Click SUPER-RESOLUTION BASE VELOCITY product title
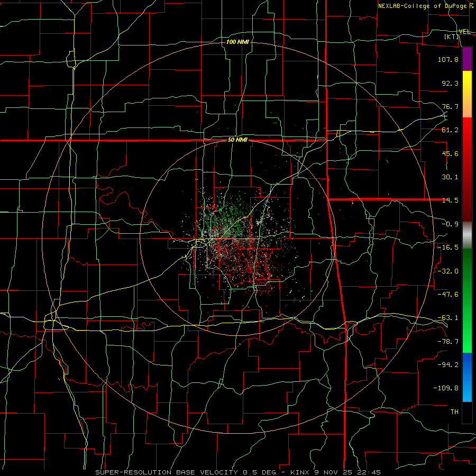 (x=167, y=472)
